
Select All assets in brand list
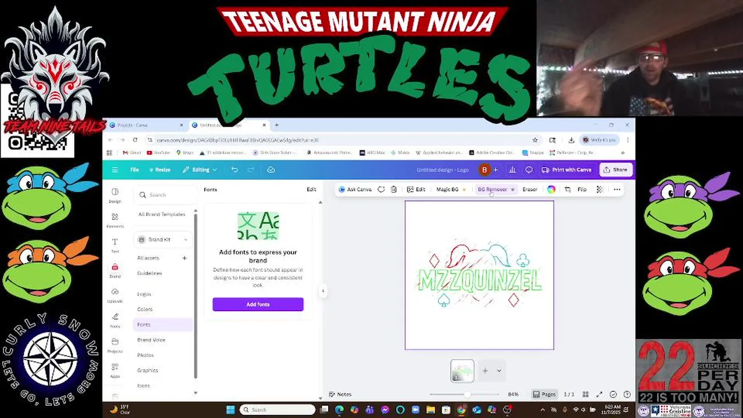click(x=148, y=258)
